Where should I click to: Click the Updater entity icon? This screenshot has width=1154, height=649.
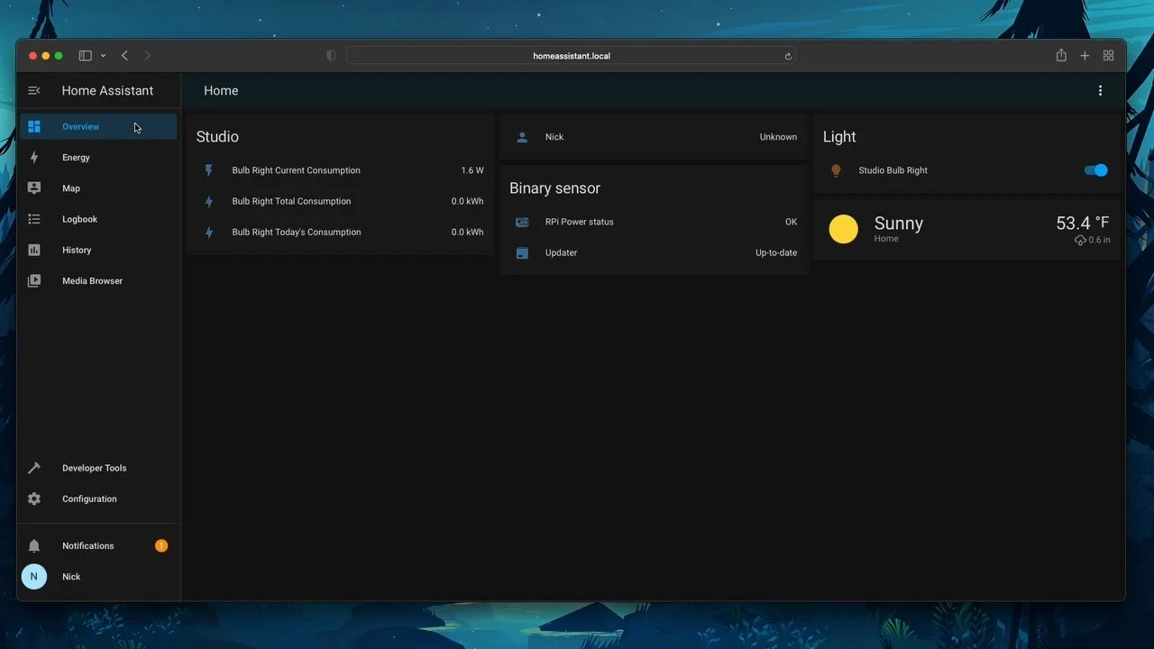click(522, 253)
